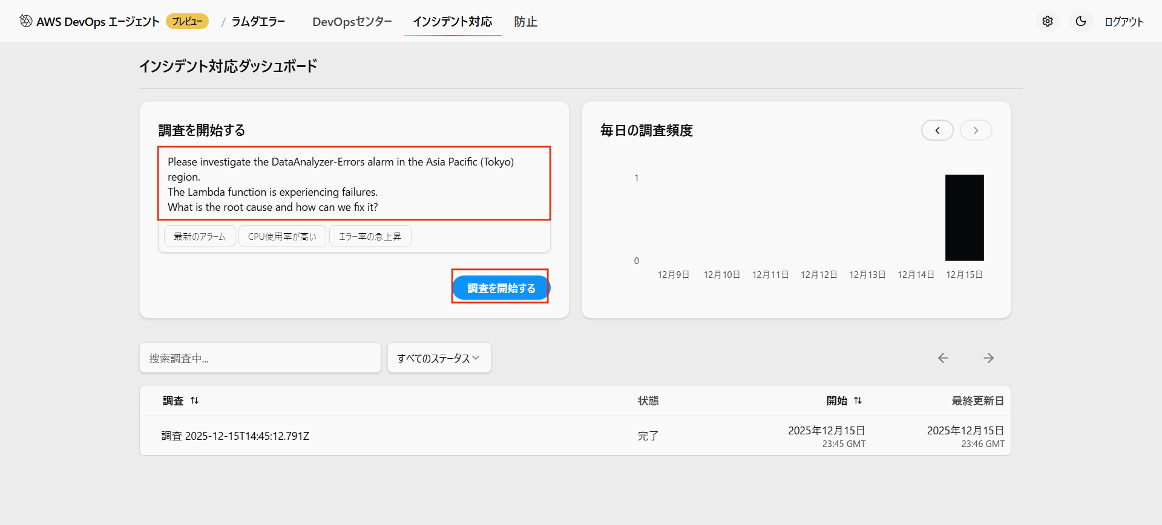Click the 状態 column header
This screenshot has height=525, width=1162.
(648, 401)
